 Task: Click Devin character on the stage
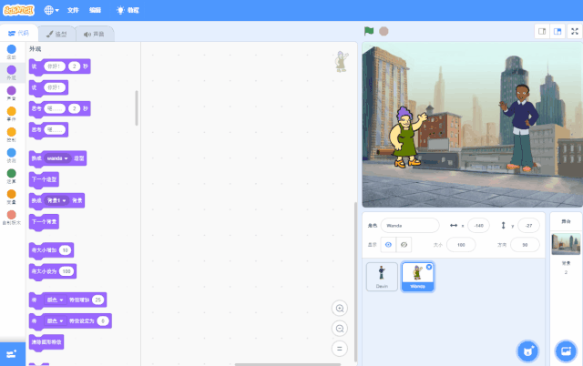pyautogui.click(x=520, y=127)
